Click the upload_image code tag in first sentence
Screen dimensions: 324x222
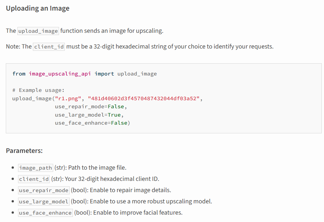point(38,31)
